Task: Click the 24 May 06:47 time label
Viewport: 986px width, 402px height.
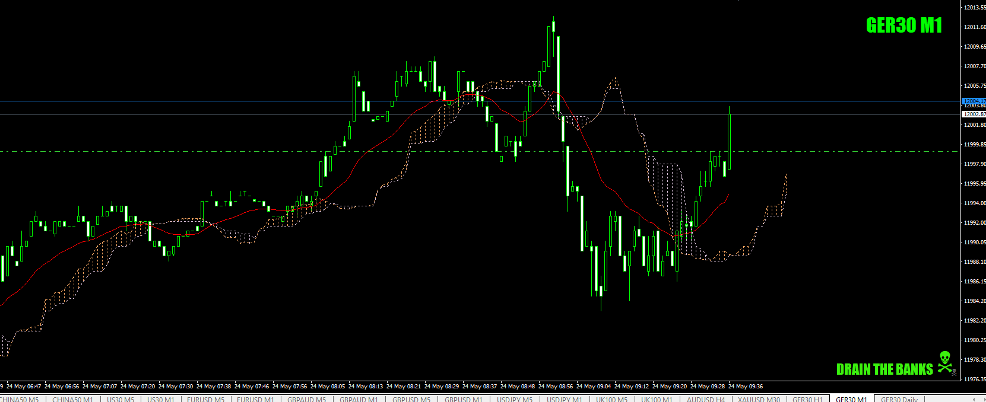Action: click(24, 386)
